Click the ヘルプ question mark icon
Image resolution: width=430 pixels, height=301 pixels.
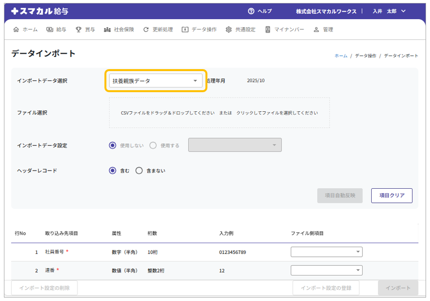251,11
